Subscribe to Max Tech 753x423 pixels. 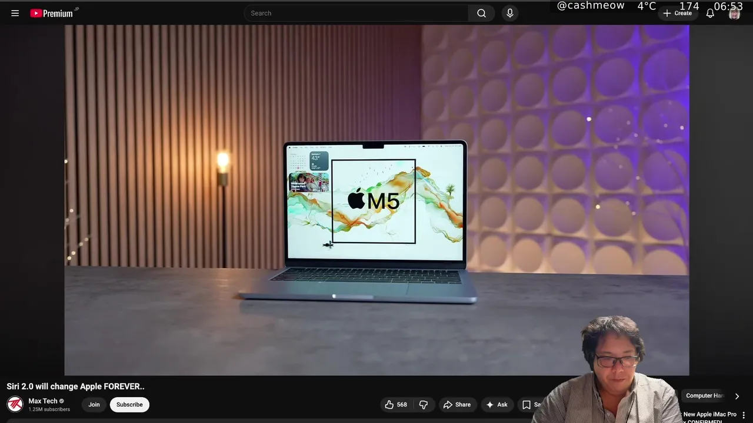coord(129,404)
